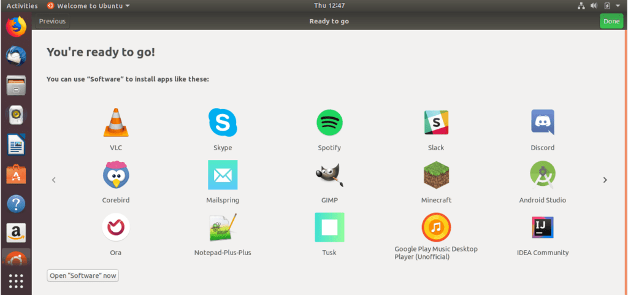
Task: Go to previous apps with left arrow
Action: pyautogui.click(x=54, y=180)
